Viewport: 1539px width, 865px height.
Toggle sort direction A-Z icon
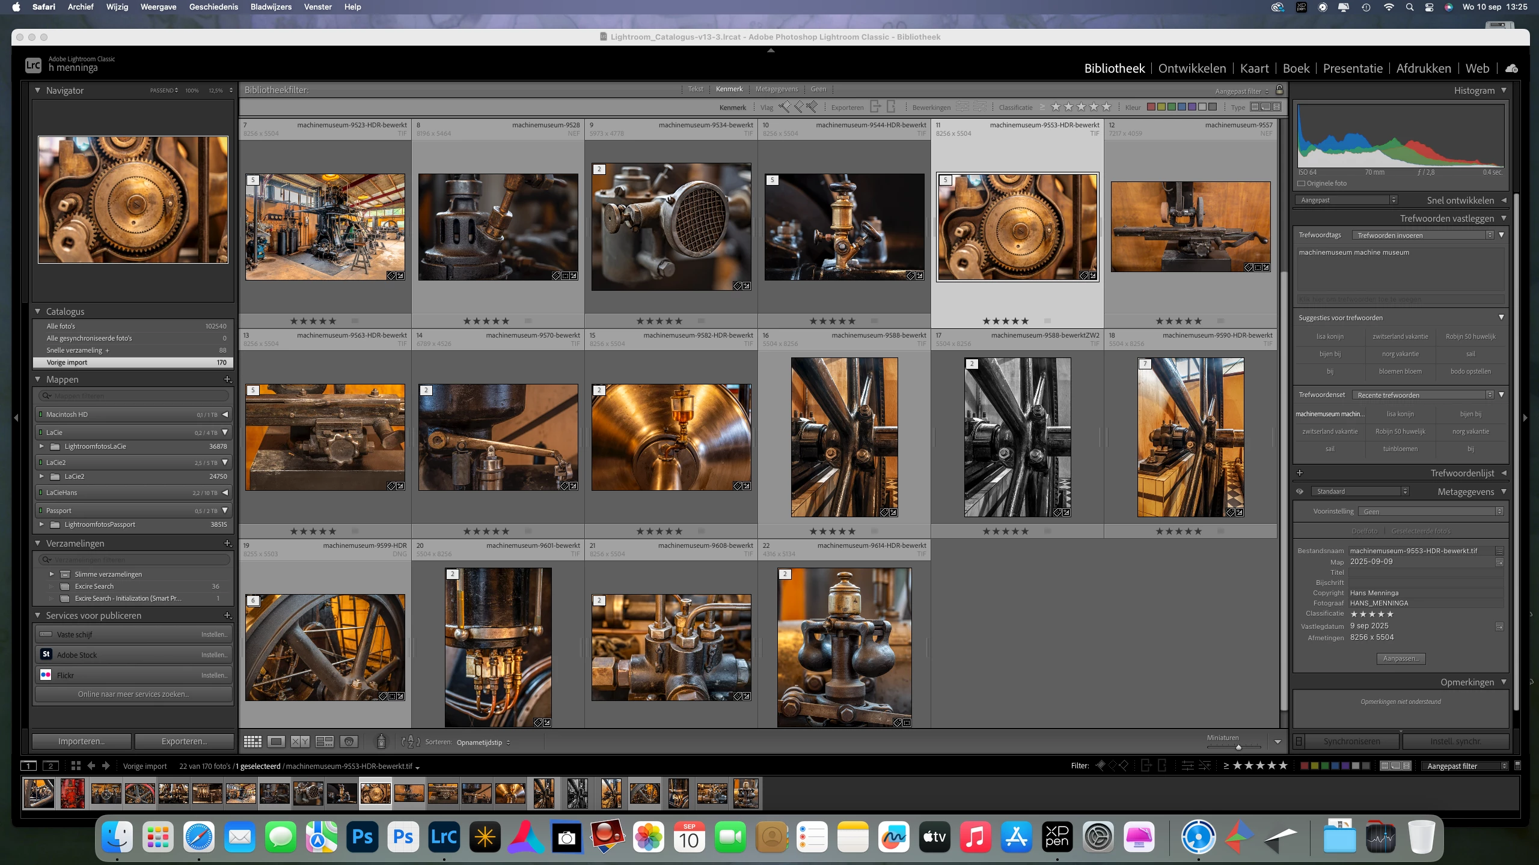click(x=411, y=742)
